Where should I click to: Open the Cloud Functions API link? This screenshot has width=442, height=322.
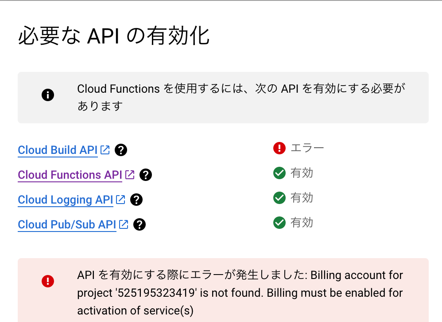[x=70, y=175]
